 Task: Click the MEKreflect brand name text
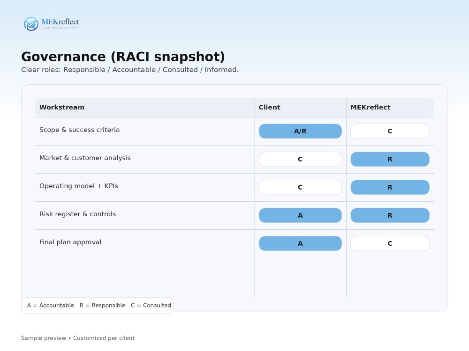pyautogui.click(x=61, y=22)
